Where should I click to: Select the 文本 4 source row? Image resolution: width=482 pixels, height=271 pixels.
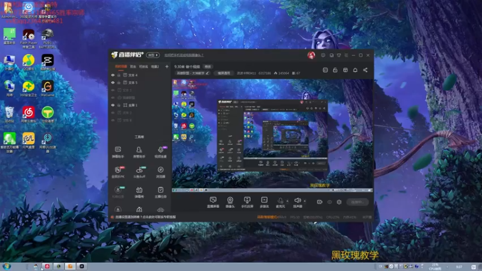tap(140, 75)
